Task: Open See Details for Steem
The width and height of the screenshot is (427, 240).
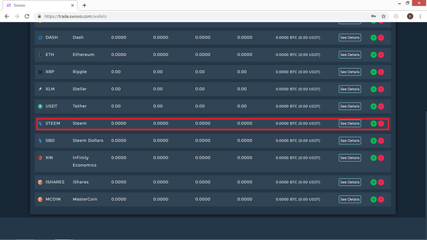Action: (x=350, y=123)
